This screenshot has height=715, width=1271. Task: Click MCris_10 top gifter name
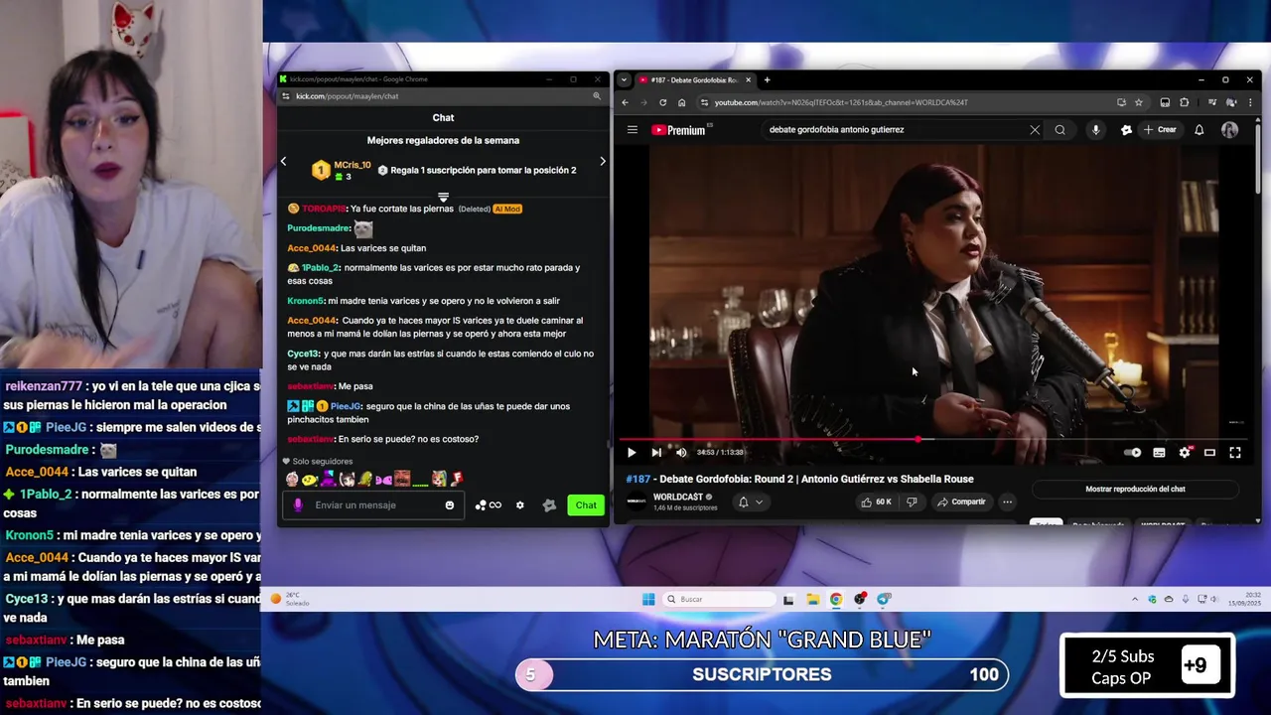tap(353, 165)
